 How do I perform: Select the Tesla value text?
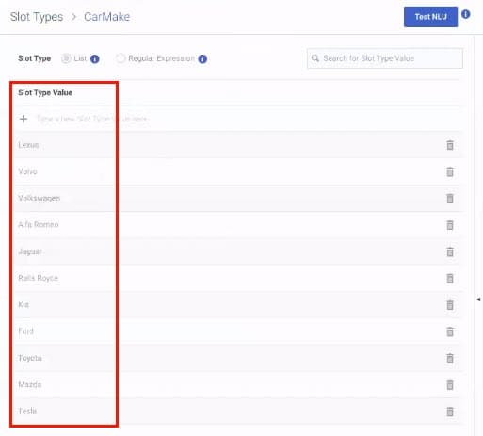pyautogui.click(x=27, y=411)
